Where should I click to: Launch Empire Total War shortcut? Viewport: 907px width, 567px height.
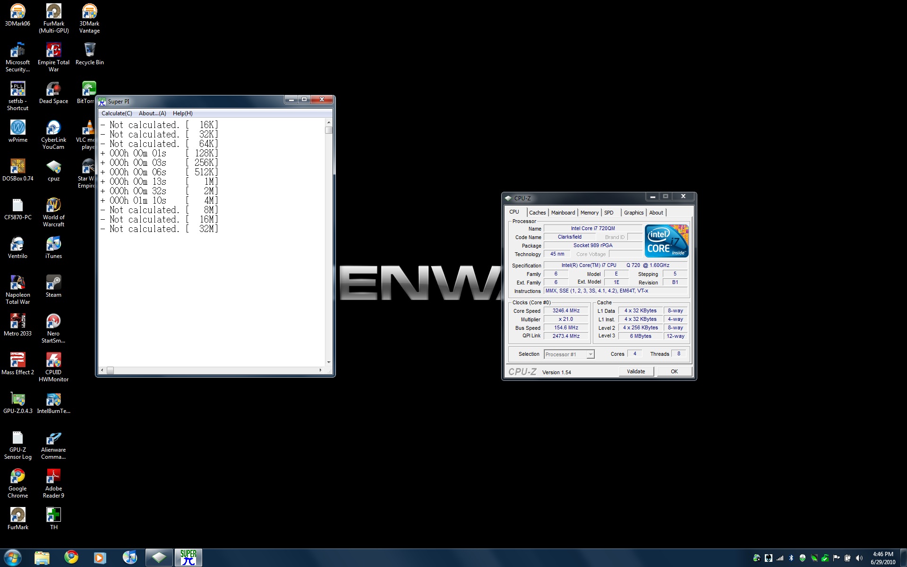click(53, 57)
